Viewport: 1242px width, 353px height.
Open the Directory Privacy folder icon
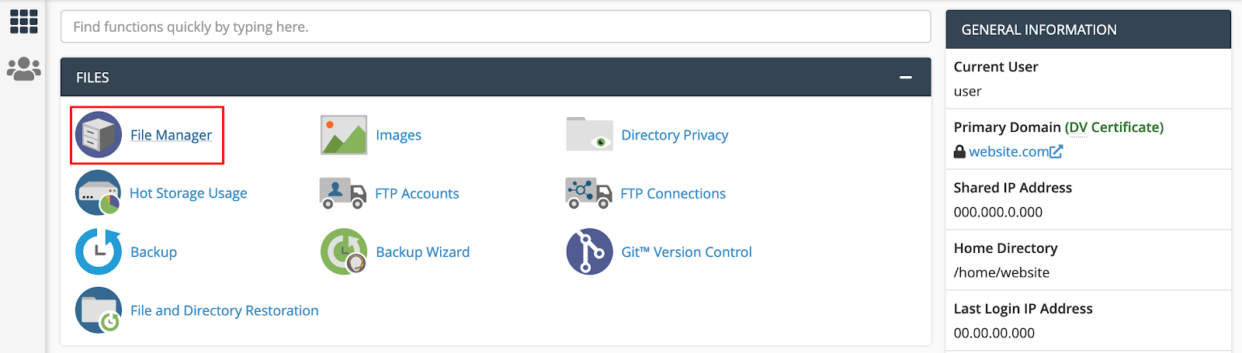tap(589, 134)
